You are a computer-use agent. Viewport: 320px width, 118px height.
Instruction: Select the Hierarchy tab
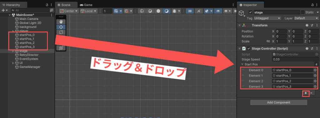(x=13, y=5)
